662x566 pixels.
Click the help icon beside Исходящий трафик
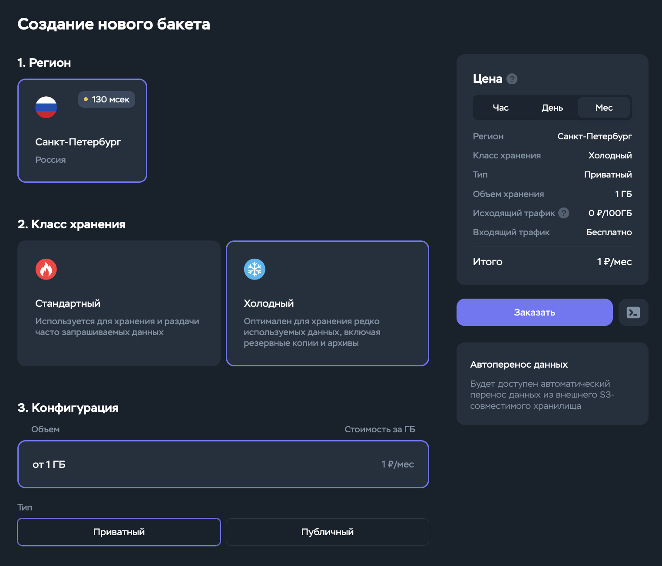[564, 213]
